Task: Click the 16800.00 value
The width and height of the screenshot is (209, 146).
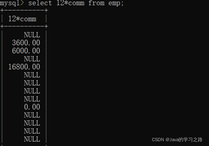Action: tap(24, 67)
